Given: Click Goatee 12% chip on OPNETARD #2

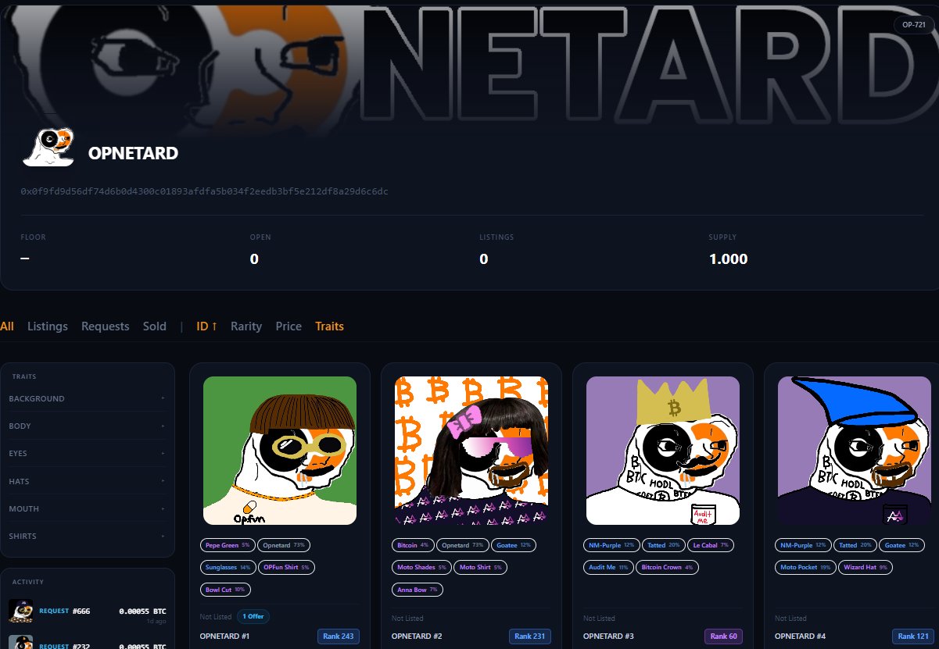Looking at the screenshot, I should (514, 545).
